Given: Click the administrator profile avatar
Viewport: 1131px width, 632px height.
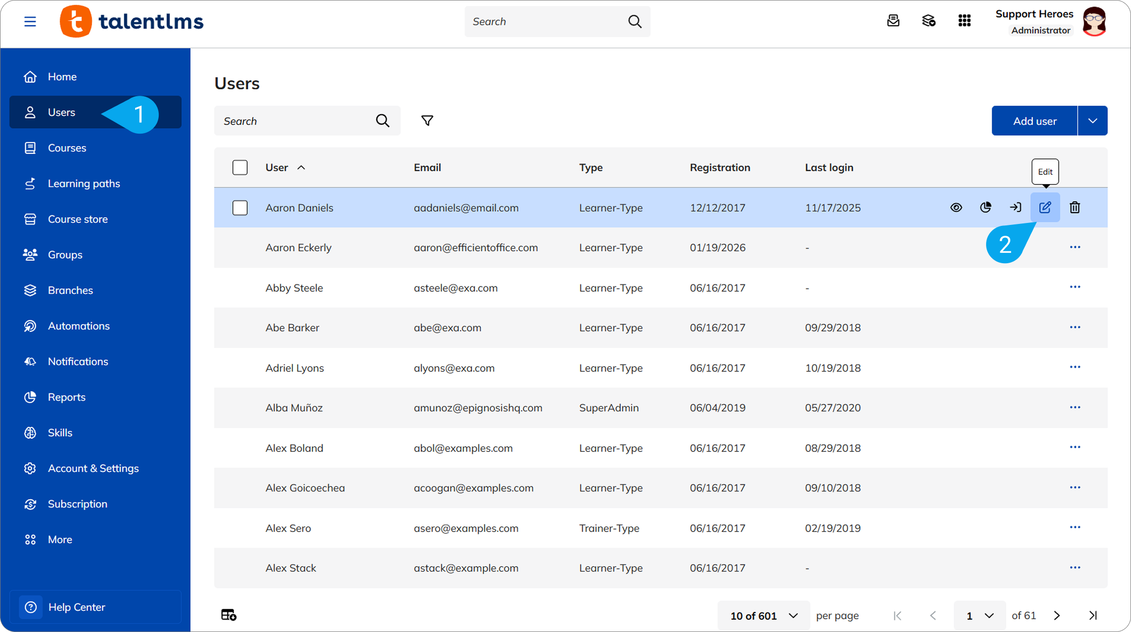Looking at the screenshot, I should point(1095,22).
